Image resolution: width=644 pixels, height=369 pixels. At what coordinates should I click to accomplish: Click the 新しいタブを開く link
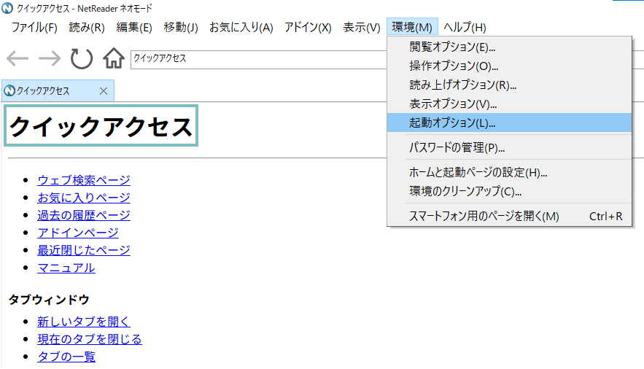(x=84, y=322)
